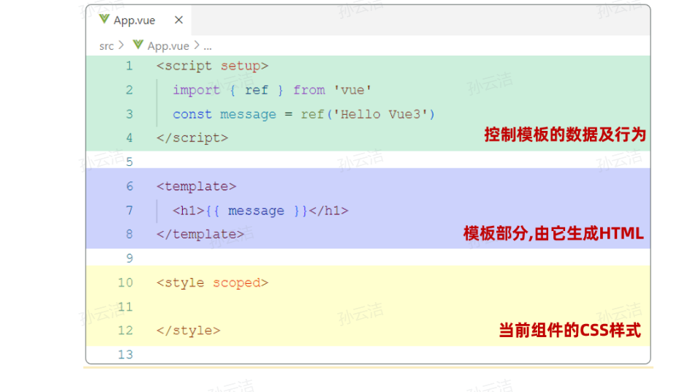Viewport: 682px width, 392px height.
Task: Click the red annotation 控制模板的数据及行为
Action: coord(565,135)
